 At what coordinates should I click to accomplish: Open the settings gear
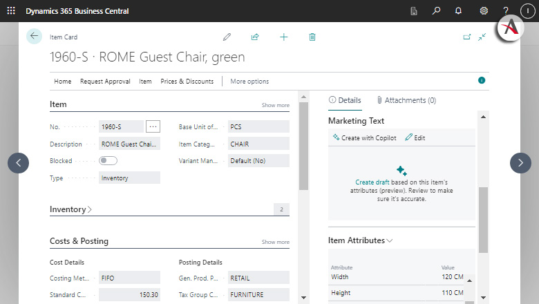[484, 11]
